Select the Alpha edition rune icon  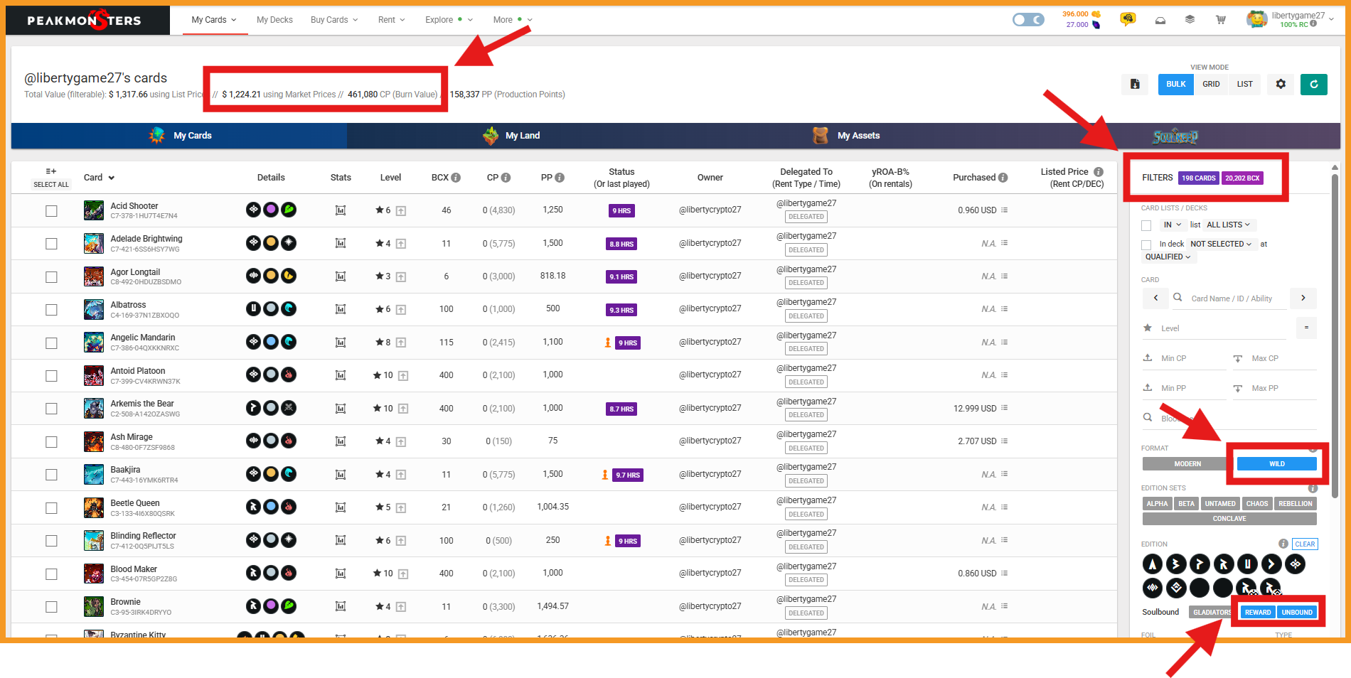click(1153, 564)
